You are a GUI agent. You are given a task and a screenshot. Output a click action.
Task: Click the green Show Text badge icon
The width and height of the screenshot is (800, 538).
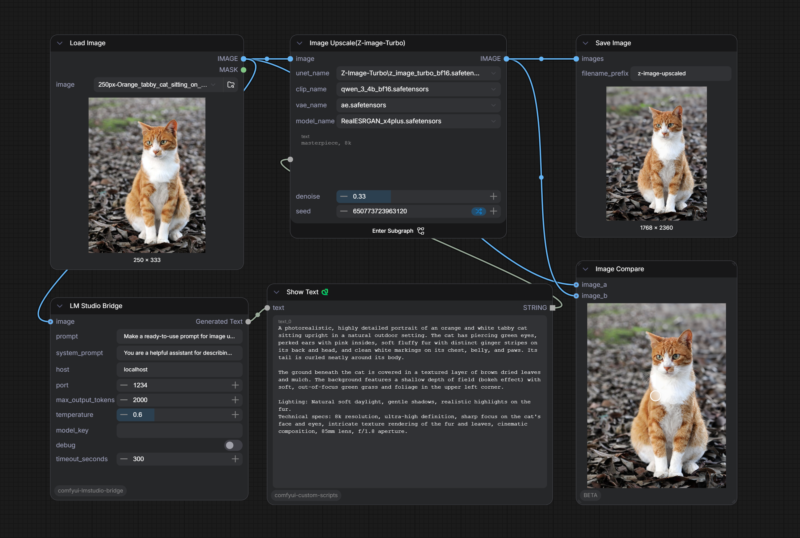(x=325, y=292)
